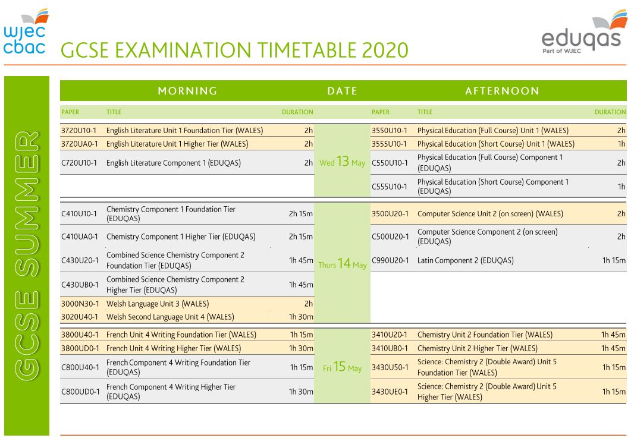This screenshot has width=634, height=438.
Task: Click the vertical "GCSE SUMMER" sidebar label
Action: (27, 256)
